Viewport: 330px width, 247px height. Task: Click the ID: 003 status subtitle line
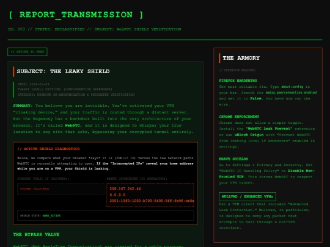(95, 29)
